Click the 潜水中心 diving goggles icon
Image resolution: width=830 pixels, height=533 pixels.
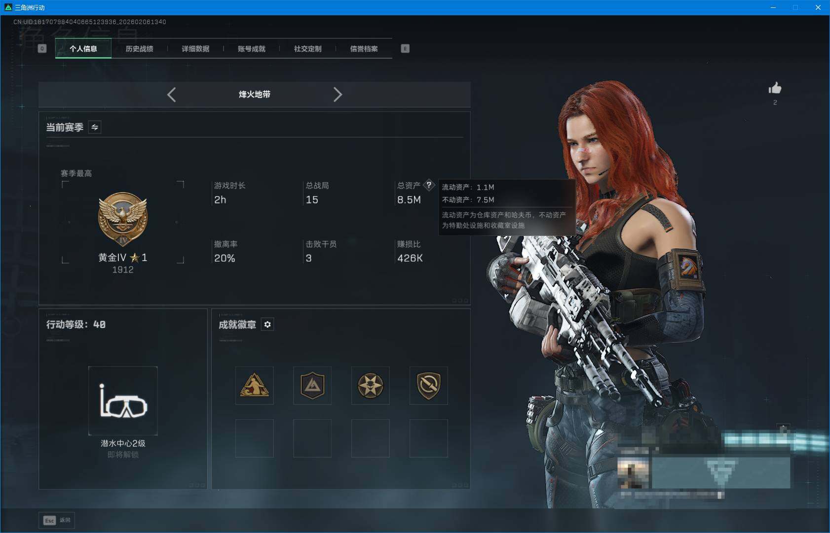click(123, 400)
